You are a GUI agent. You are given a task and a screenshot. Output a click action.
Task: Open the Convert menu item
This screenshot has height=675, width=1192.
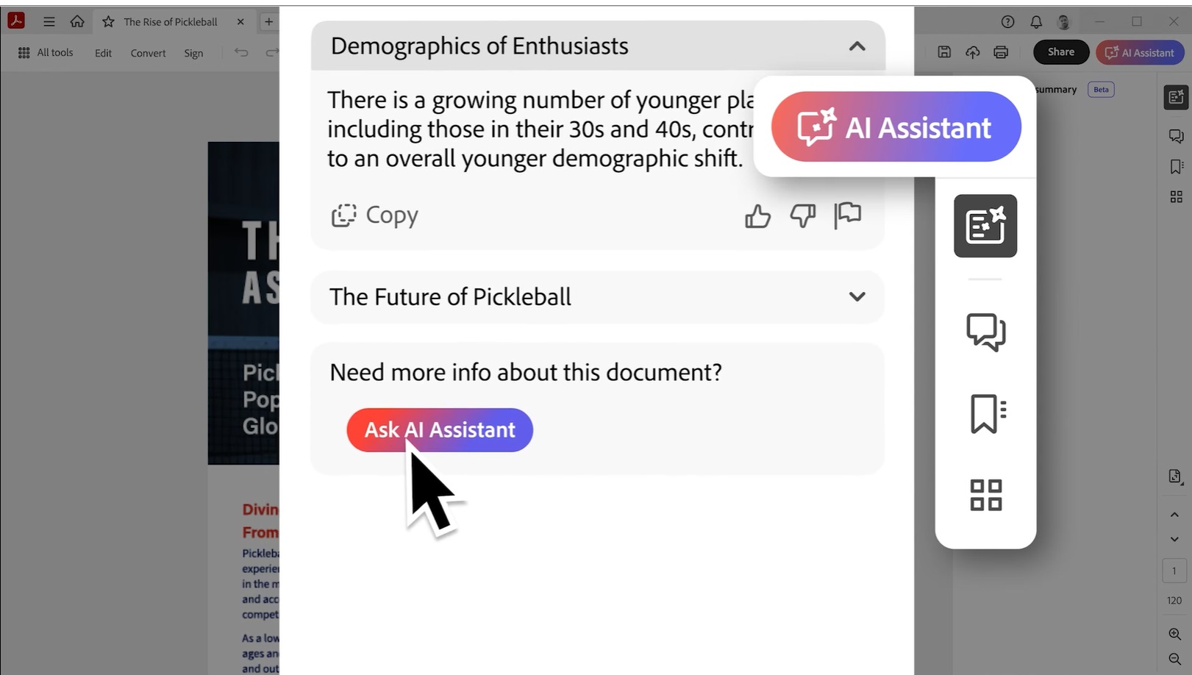coord(148,52)
